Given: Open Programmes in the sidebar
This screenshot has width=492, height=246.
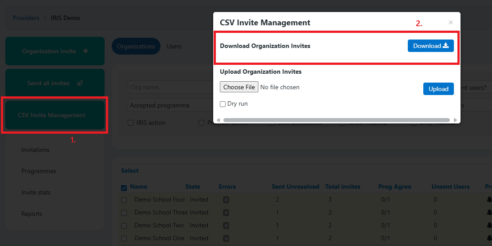Looking at the screenshot, I should tap(39, 171).
